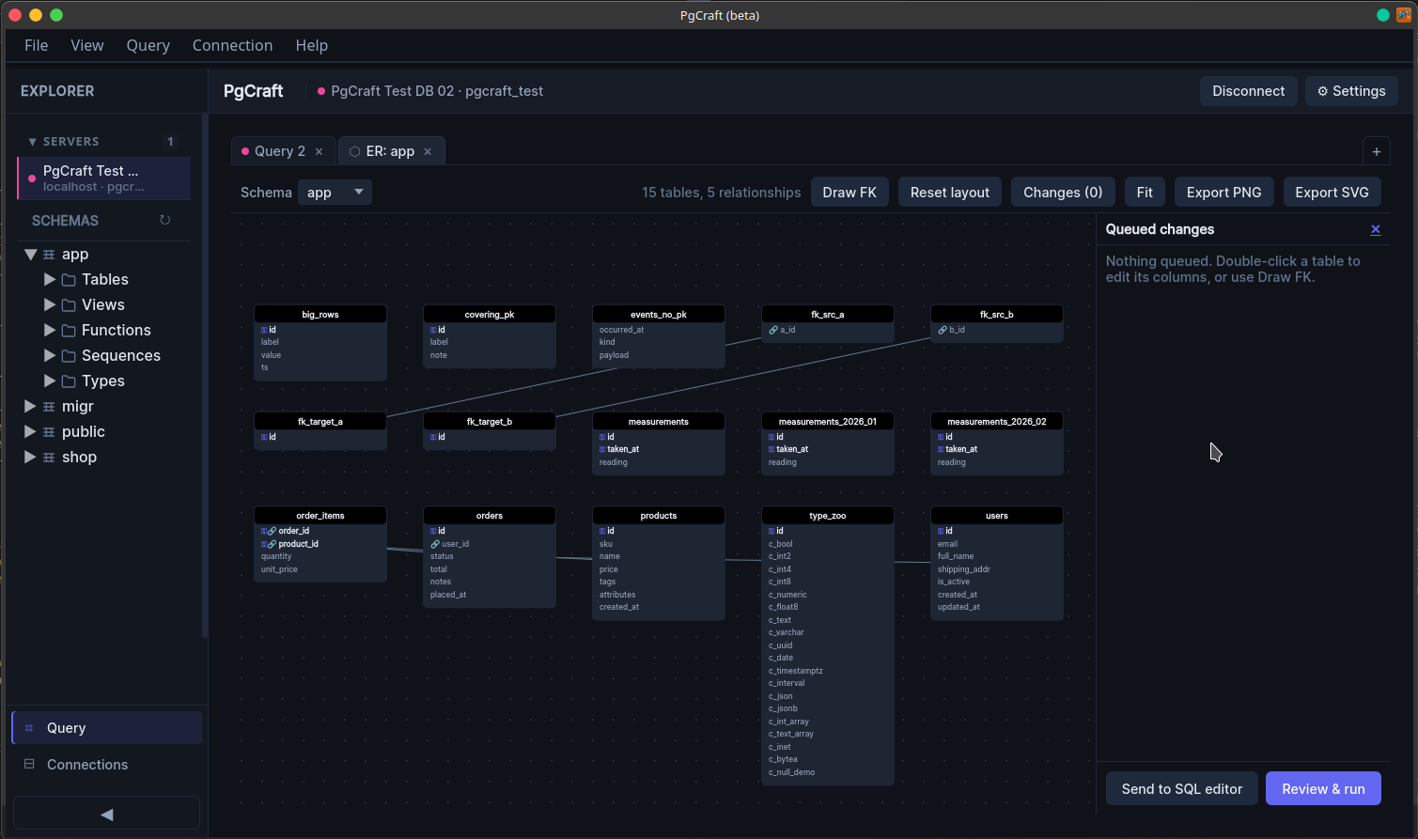Click the Draw FK button
Image resolution: width=1418 pixels, height=839 pixels.
(x=849, y=193)
